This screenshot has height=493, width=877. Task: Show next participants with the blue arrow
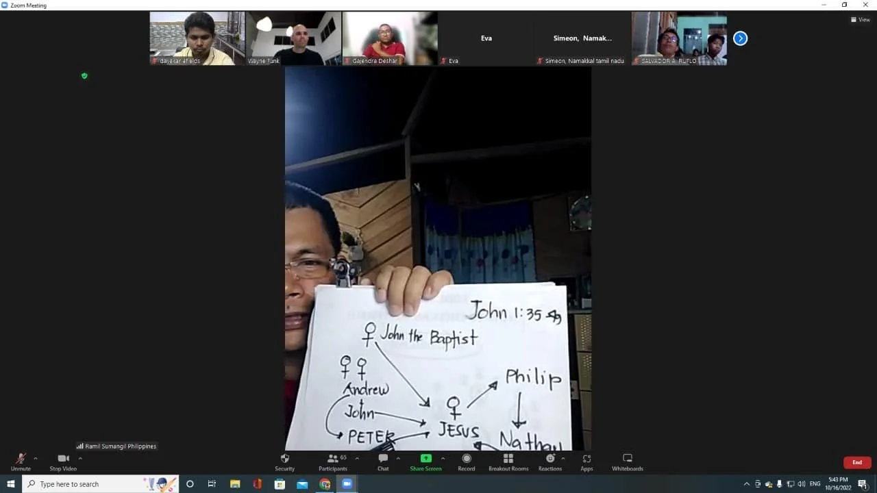coord(740,38)
